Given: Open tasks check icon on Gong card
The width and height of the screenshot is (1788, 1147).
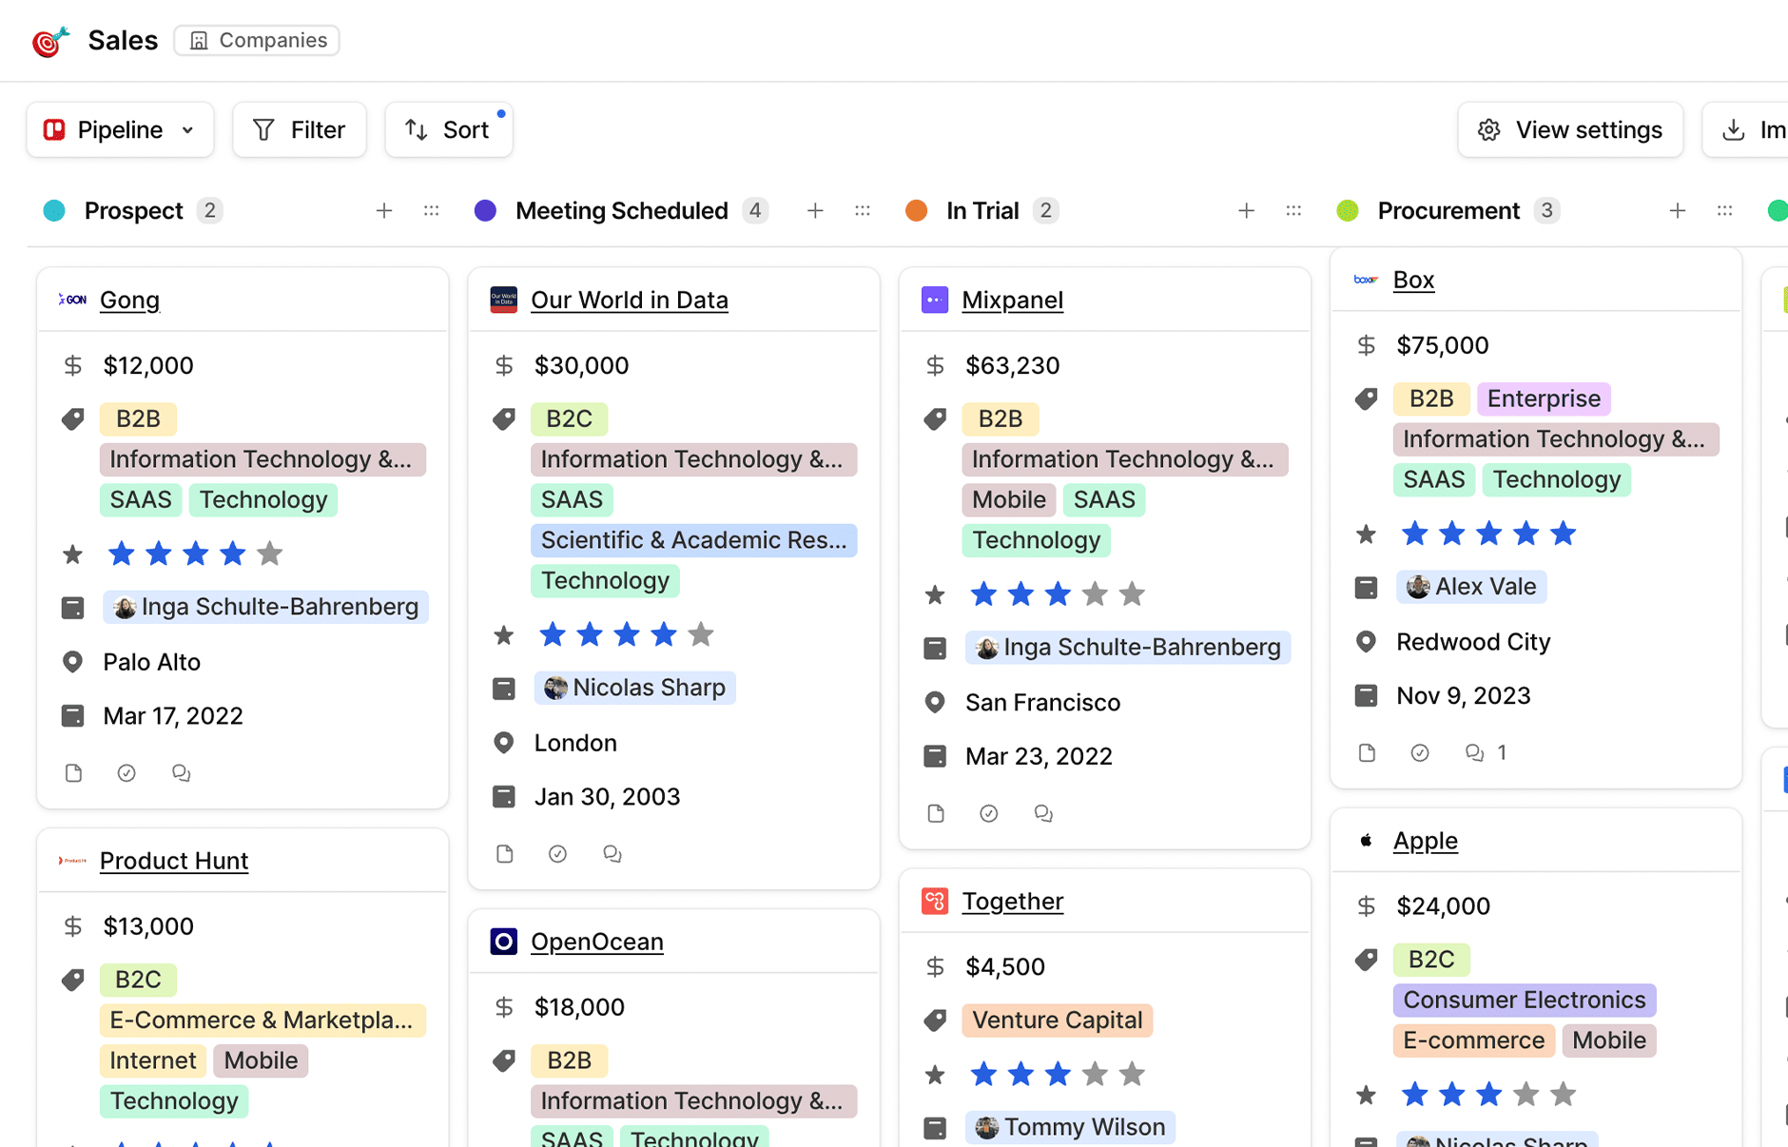Looking at the screenshot, I should coord(126,773).
